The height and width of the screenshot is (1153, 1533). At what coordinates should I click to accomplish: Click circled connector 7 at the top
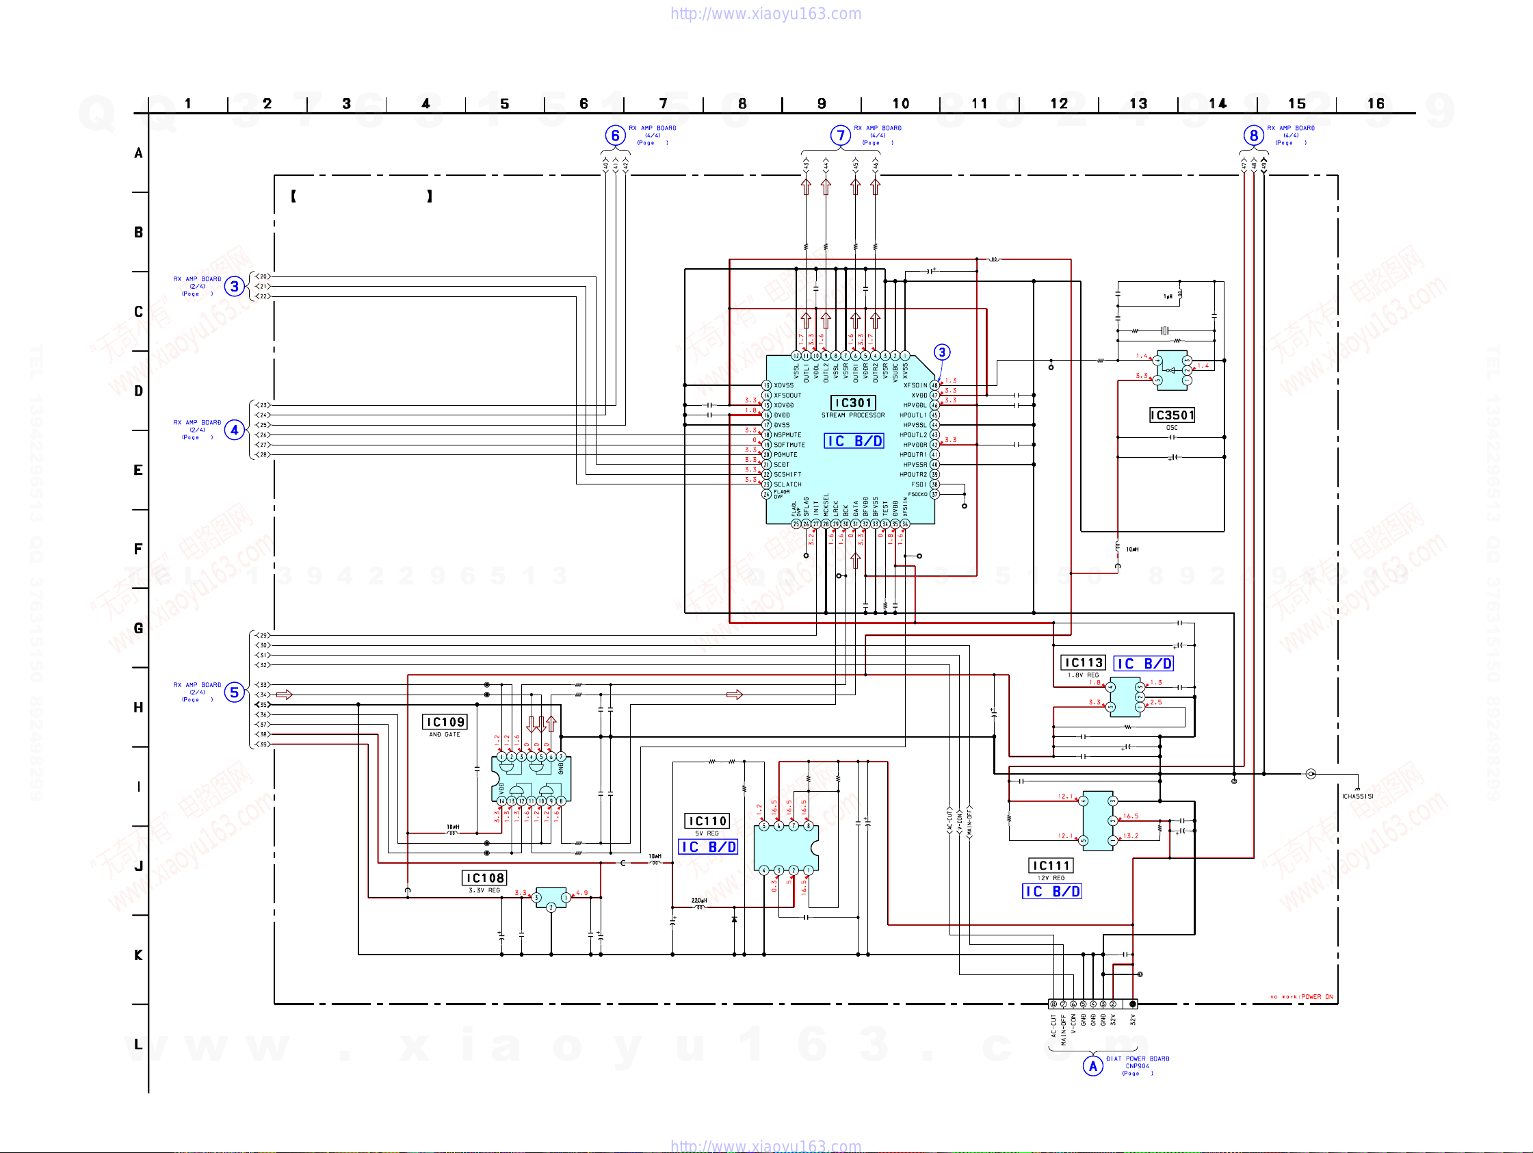click(841, 135)
